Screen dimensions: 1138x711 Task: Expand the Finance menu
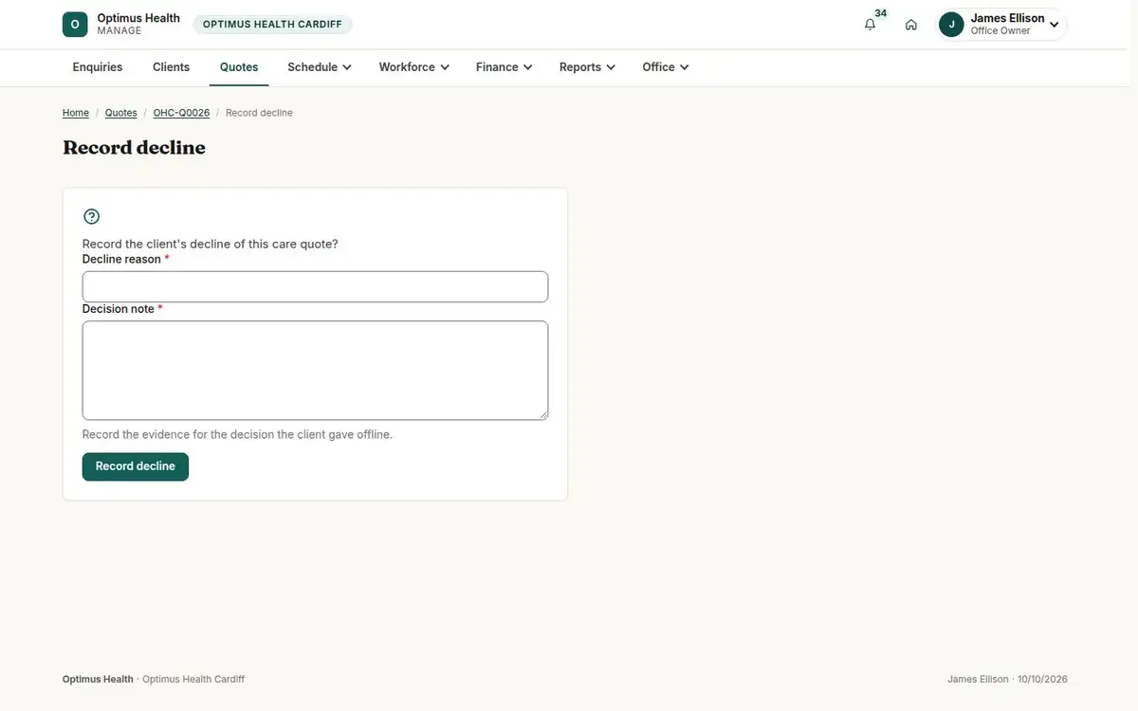pos(505,67)
